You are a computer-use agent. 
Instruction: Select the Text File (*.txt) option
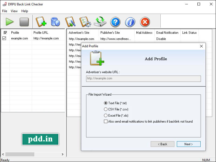(x=106, y=103)
